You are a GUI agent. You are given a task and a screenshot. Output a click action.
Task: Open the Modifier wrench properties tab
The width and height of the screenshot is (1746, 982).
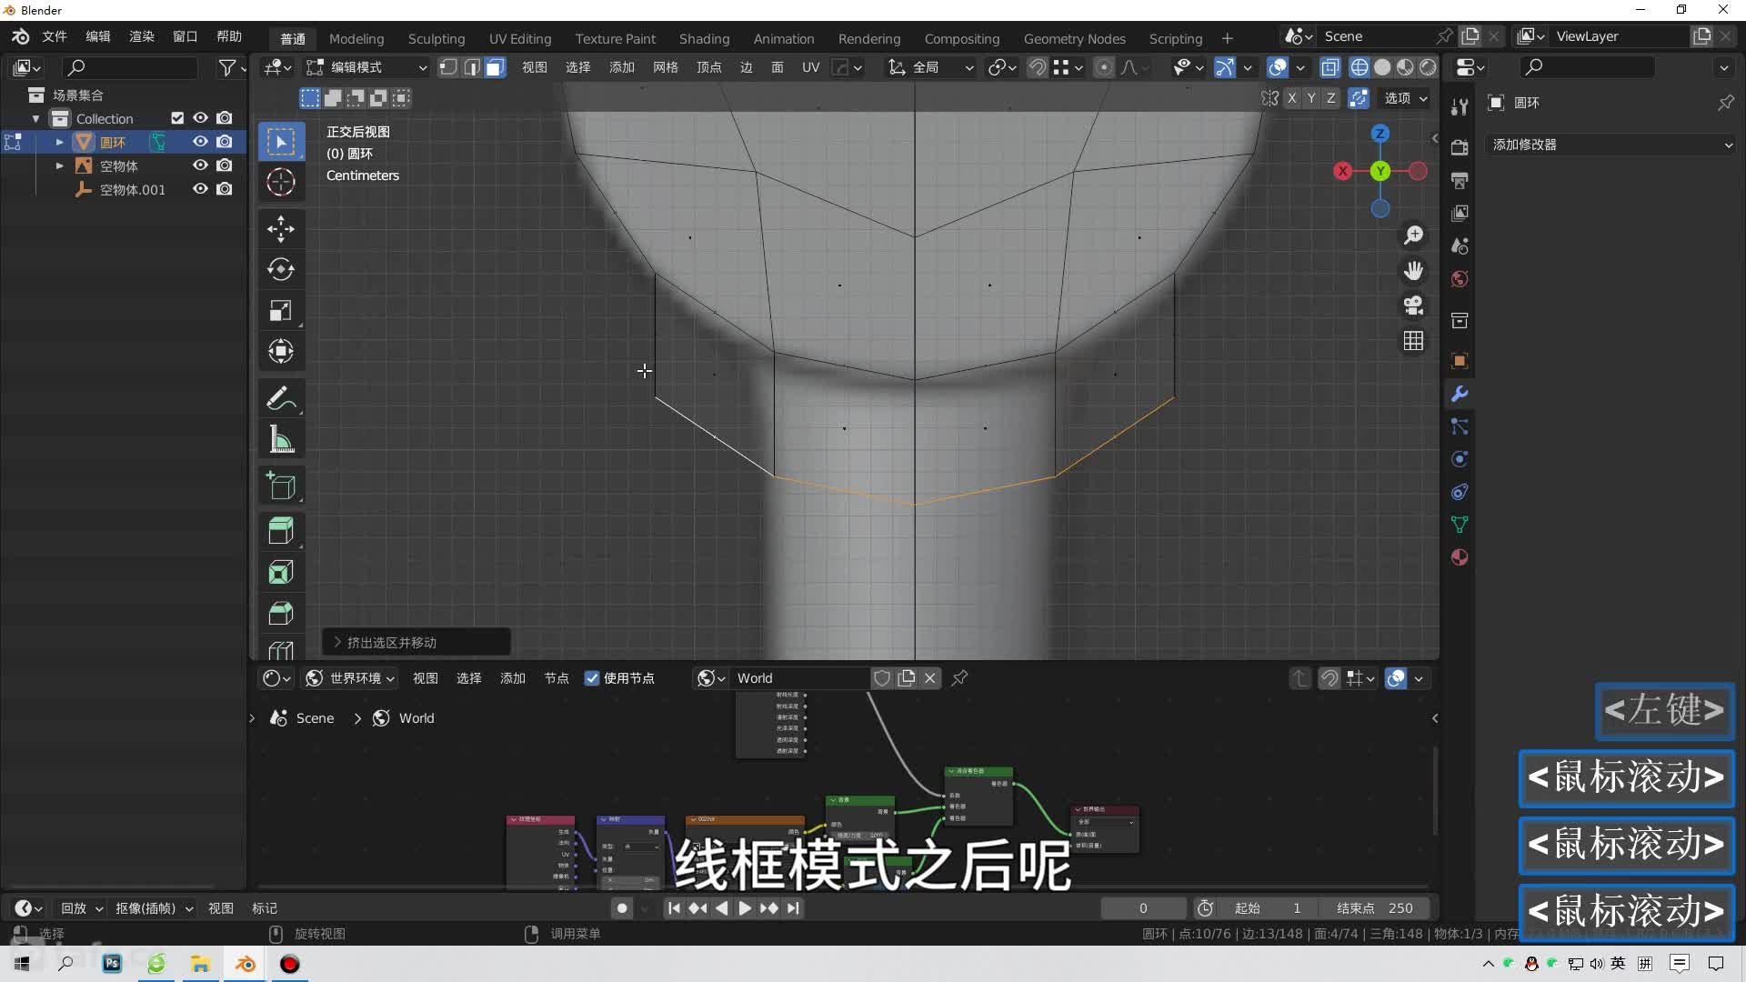[x=1460, y=394]
